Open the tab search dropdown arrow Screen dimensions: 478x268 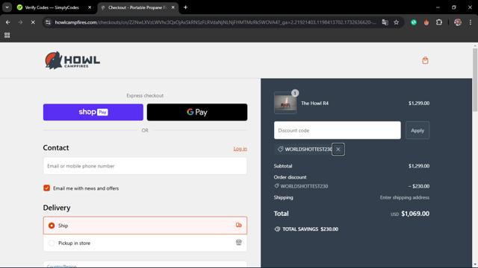(x=7, y=7)
